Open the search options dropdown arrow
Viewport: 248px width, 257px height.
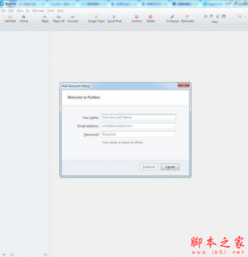(x=245, y=17)
